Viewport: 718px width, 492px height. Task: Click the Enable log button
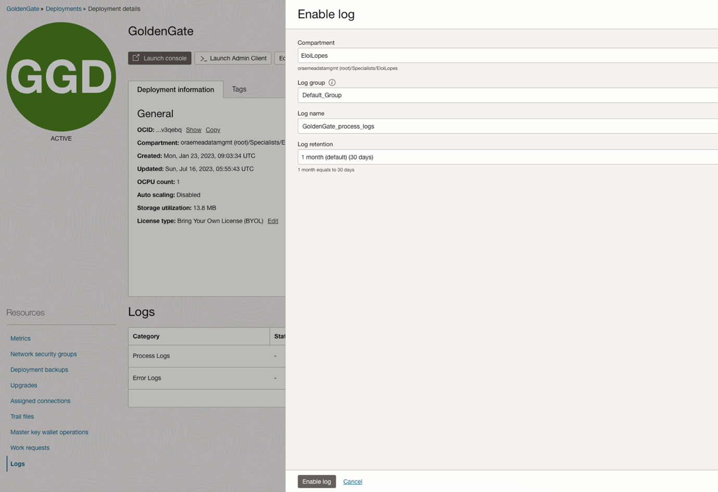point(317,481)
